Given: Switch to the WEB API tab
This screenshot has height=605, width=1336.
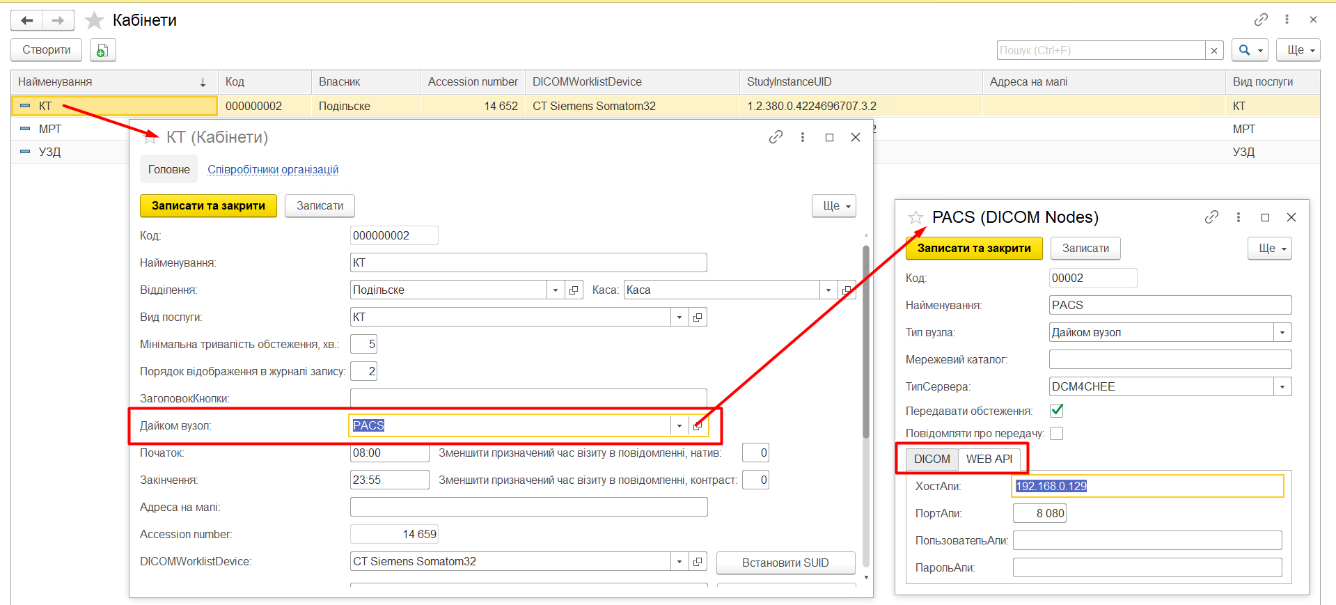Looking at the screenshot, I should click(x=989, y=459).
